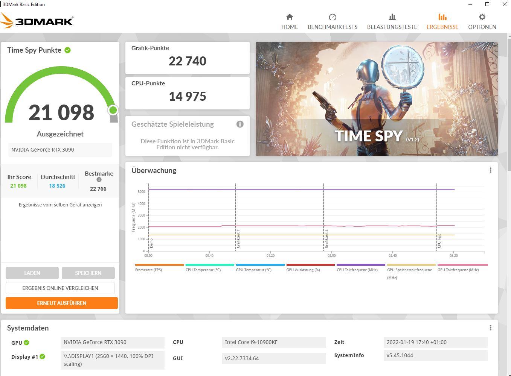The height and width of the screenshot is (376, 511).
Task: Toggle the CPU-Temperatur legend item
Action: pyautogui.click(x=210, y=268)
